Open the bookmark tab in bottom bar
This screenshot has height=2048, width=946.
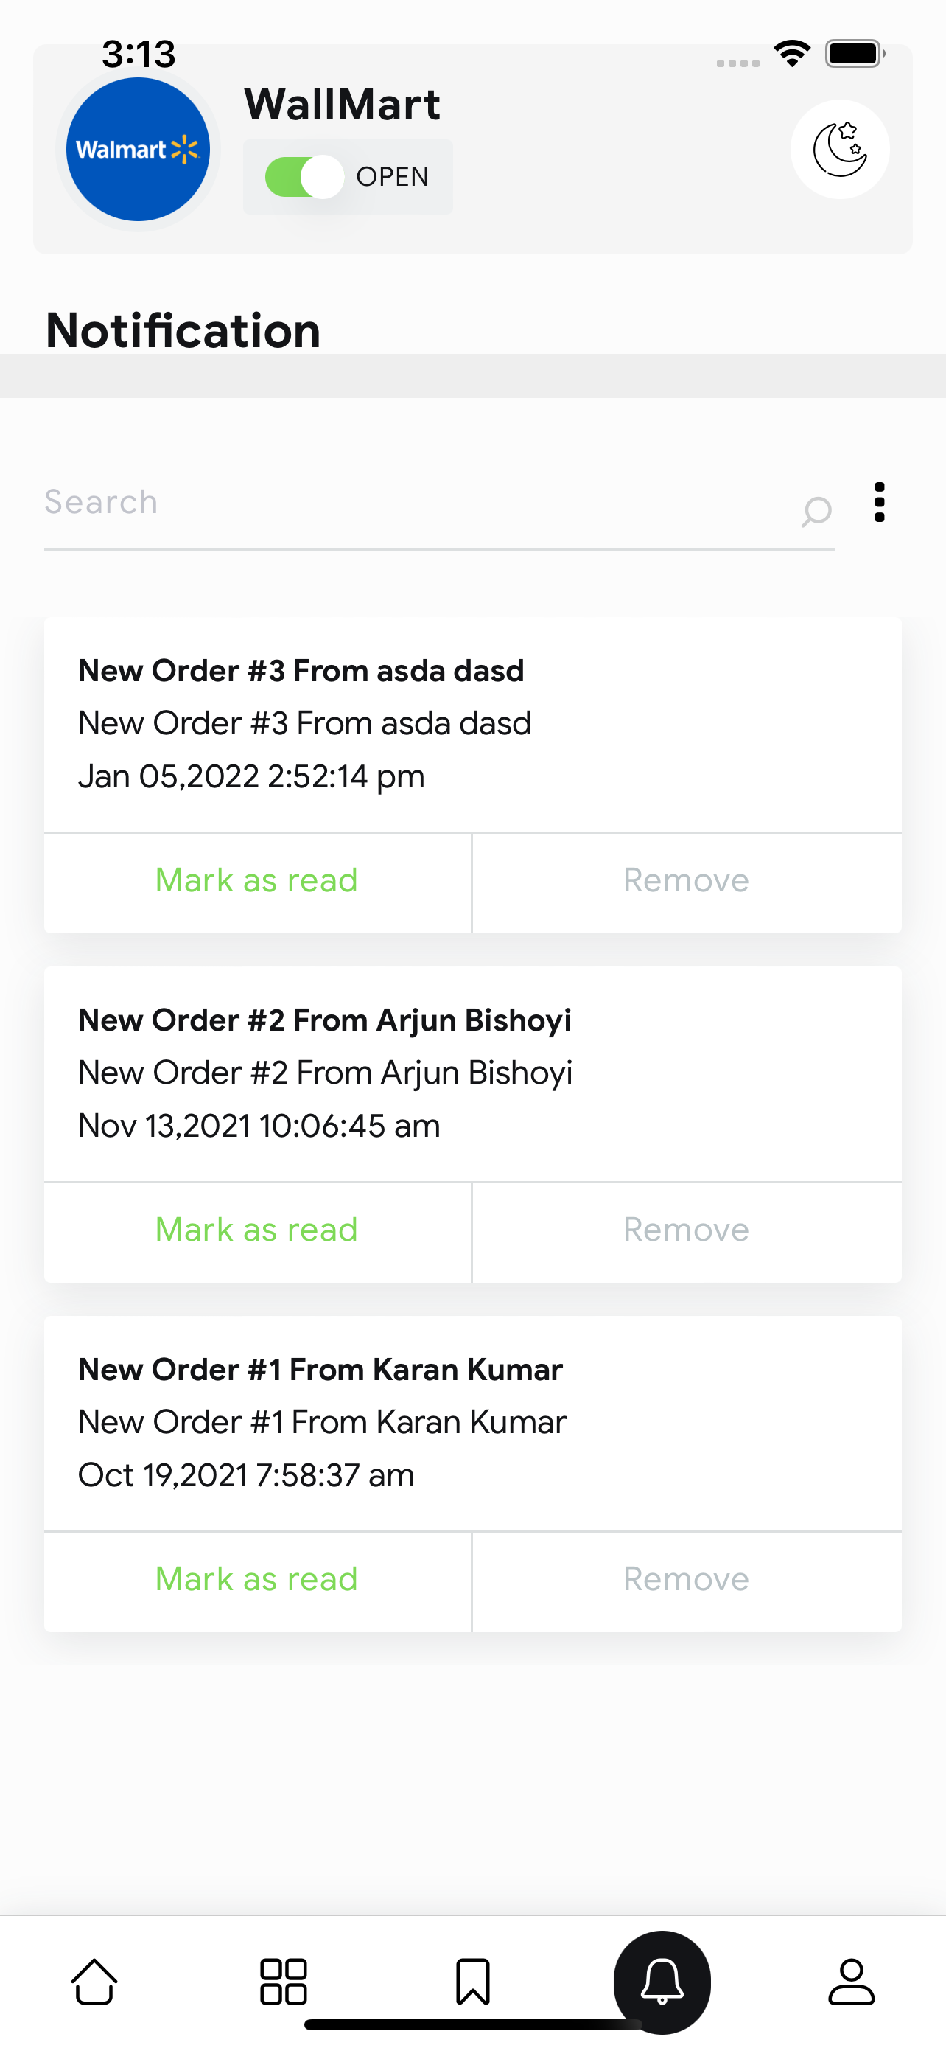472,1980
